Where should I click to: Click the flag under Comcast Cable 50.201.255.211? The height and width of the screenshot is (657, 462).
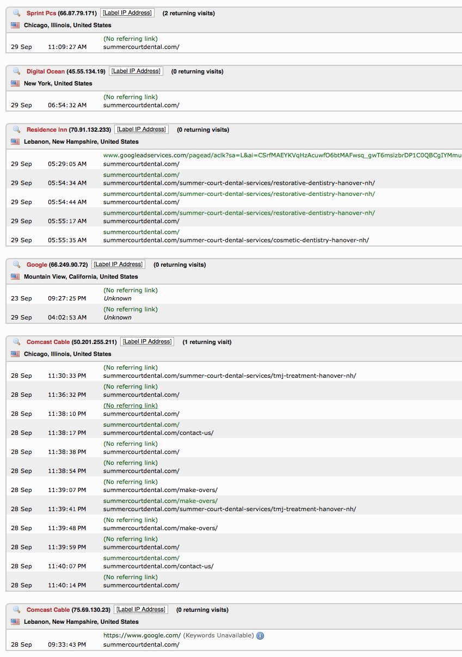coord(15,354)
